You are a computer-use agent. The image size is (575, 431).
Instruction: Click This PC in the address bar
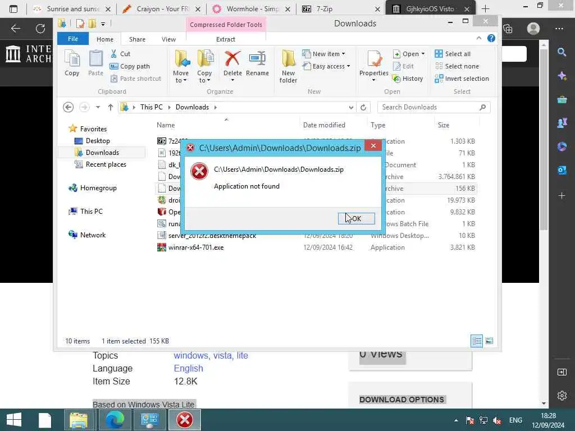point(152,107)
